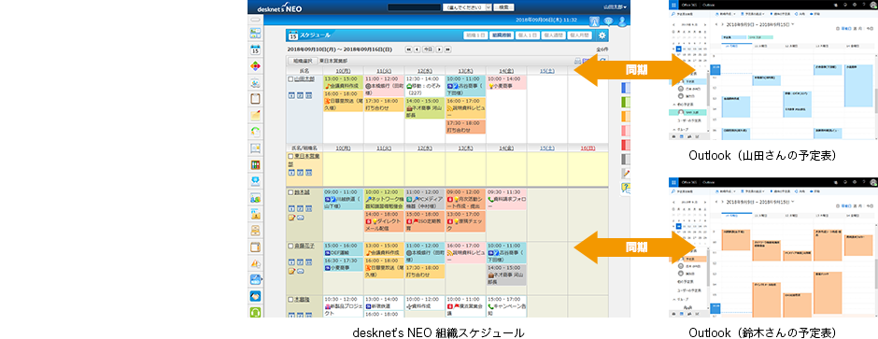Open the 山田太郎 user menu at top right
Viewport: 878px width, 339px height.
[x=615, y=7]
